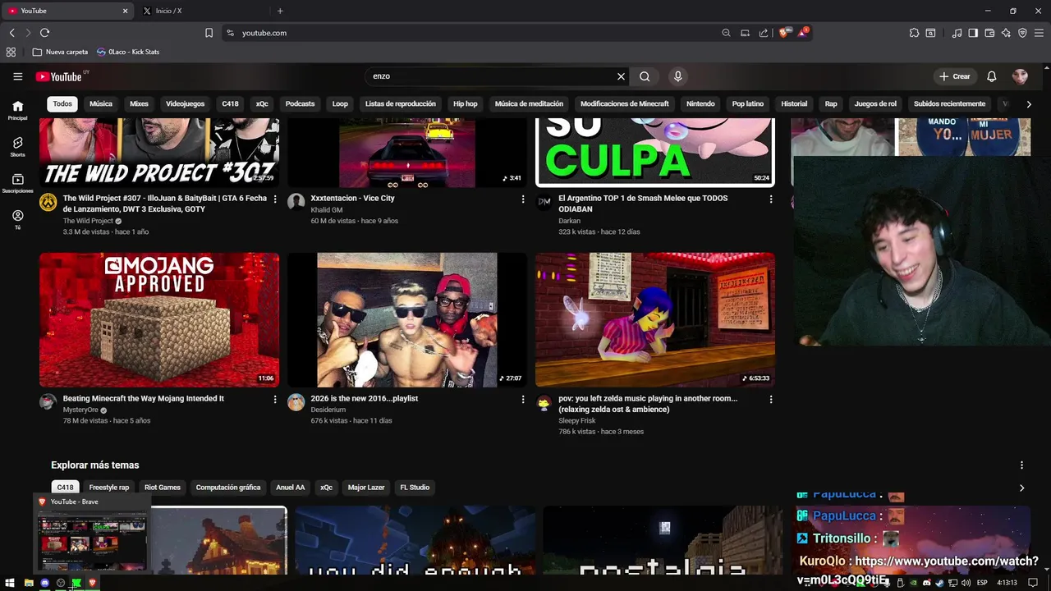Viewport: 1051px width, 591px height.
Task: Open the MysteryOre channel link
Action: click(80, 410)
